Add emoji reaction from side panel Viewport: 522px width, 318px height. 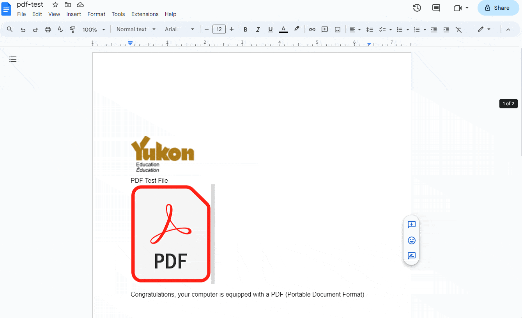click(411, 240)
